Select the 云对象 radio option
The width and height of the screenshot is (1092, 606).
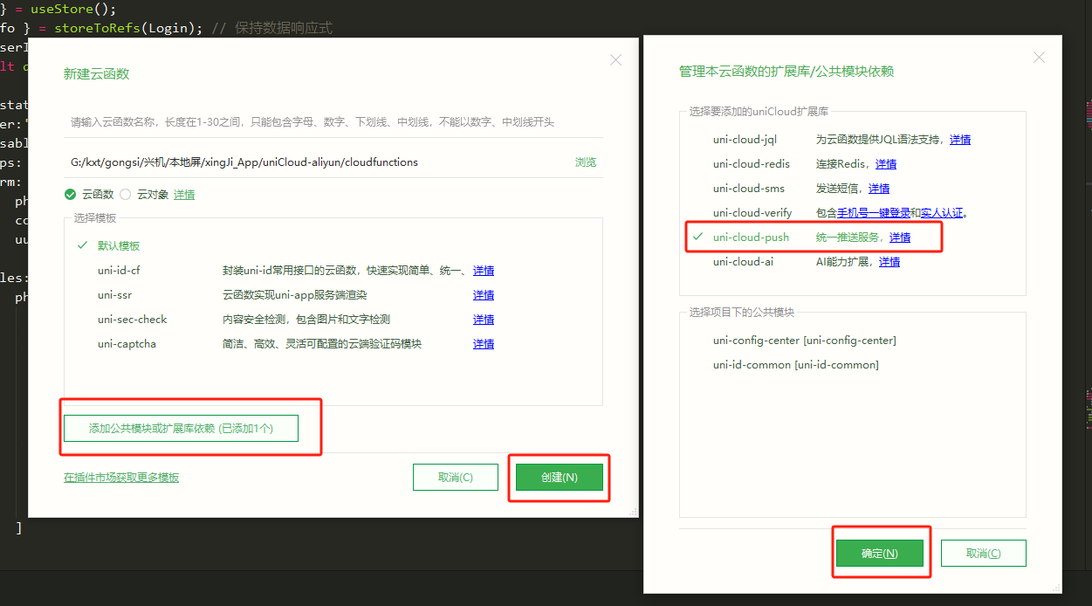(144, 195)
